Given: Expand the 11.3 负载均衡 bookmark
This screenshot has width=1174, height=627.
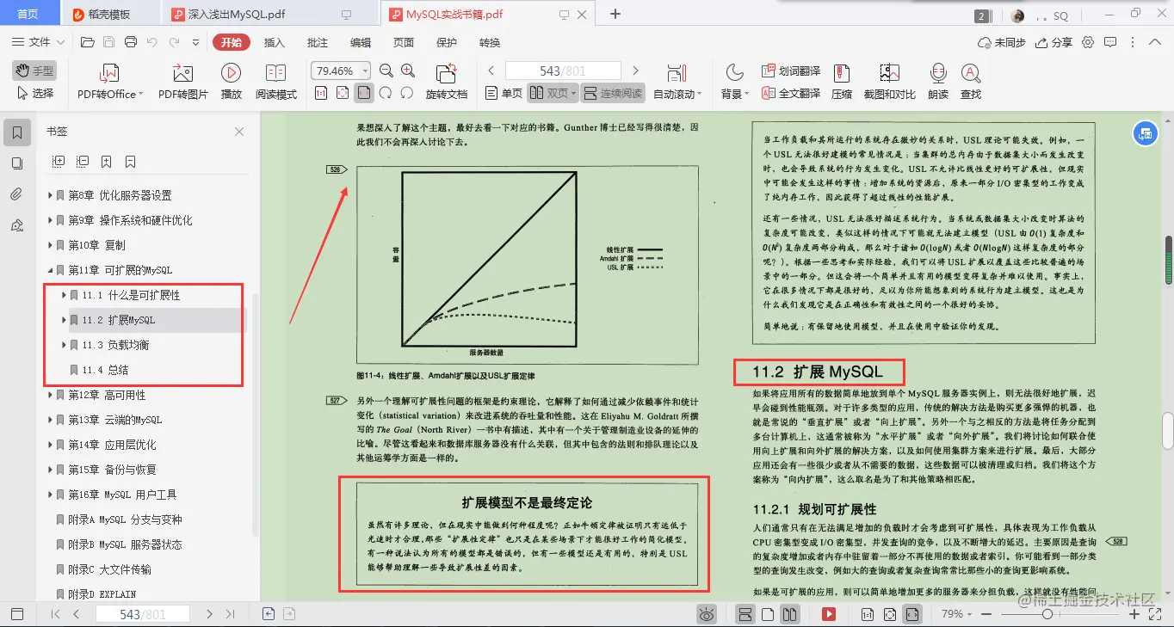Looking at the screenshot, I should click(65, 345).
